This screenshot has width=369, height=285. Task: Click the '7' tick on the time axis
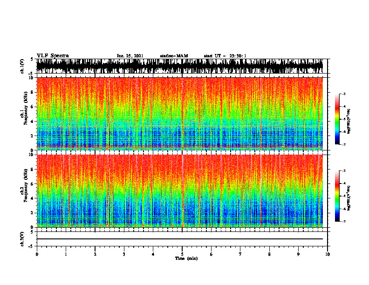point(240,254)
